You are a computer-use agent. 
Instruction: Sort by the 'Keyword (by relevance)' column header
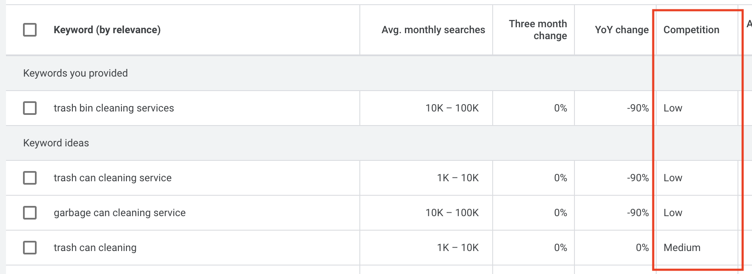pos(107,30)
